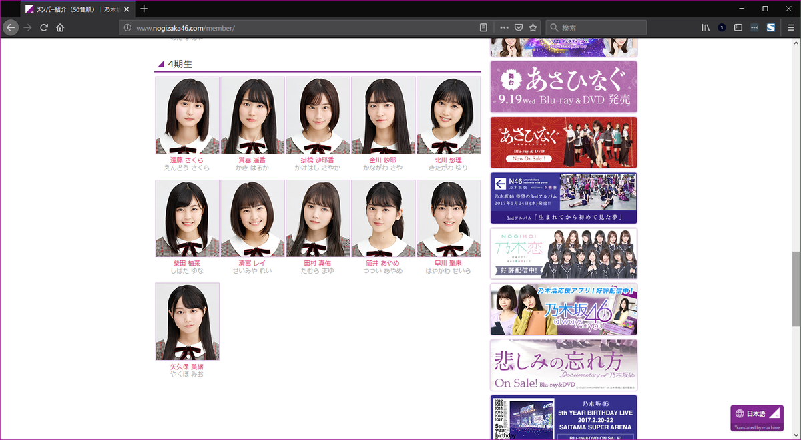The width and height of the screenshot is (801, 440).
Task: Click the forward navigation arrow
Action: click(27, 28)
